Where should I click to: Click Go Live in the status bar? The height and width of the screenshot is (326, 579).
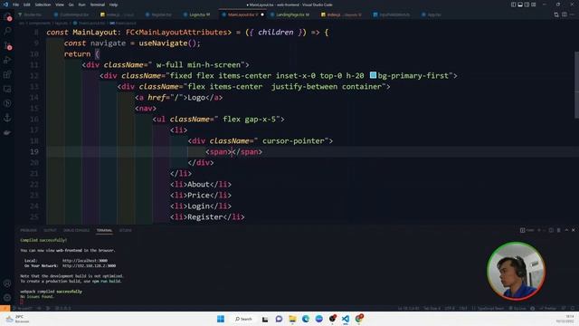(517, 308)
